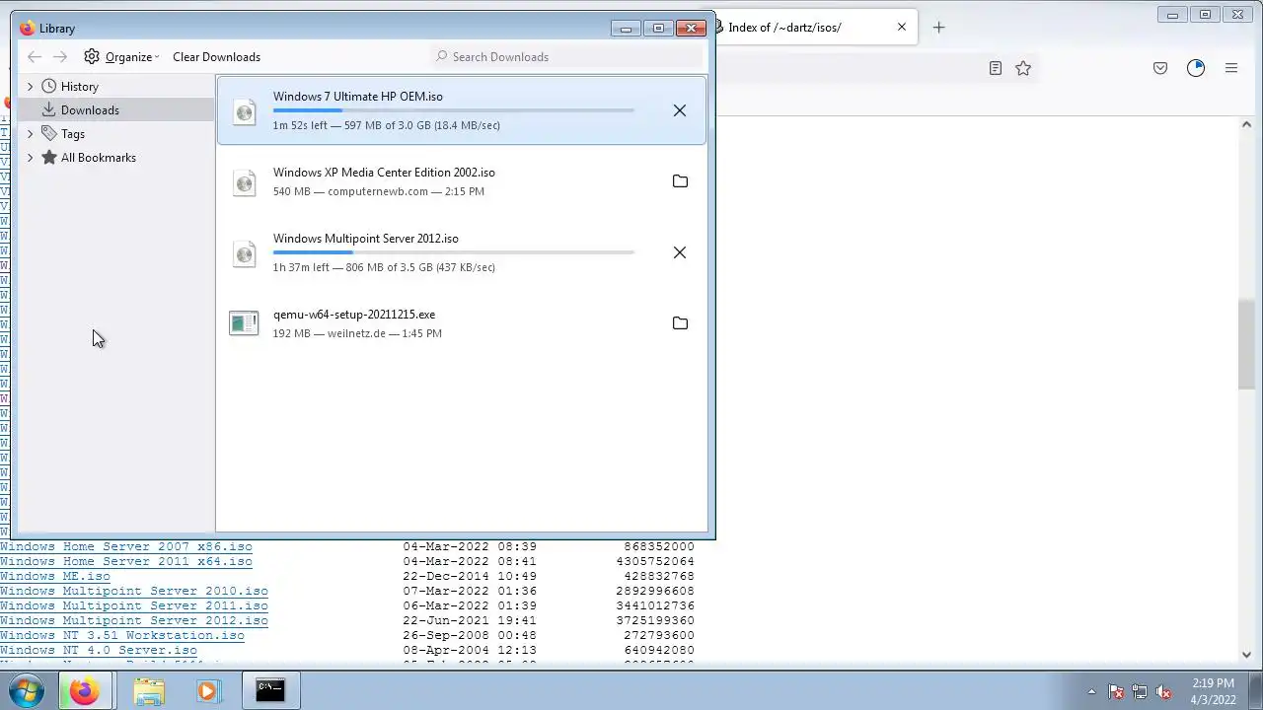Select the Windows 7 Ultimate HP OEM.iso entry
Viewport: 1263px width, 710px height.
coord(461,110)
